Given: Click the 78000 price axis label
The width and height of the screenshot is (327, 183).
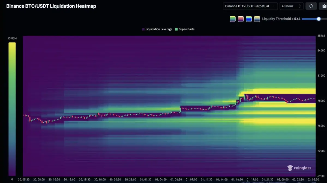Looking at the screenshot, I should (321, 101).
